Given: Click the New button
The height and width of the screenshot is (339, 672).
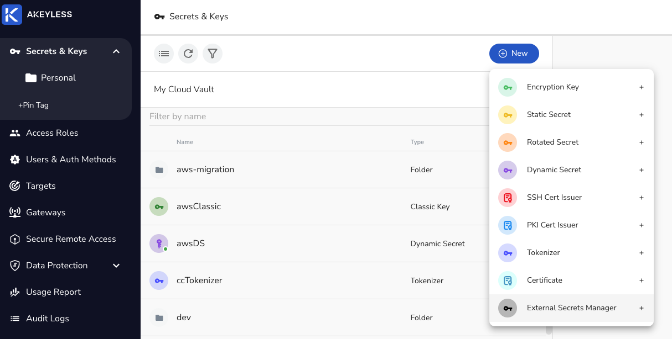Looking at the screenshot, I should coord(514,54).
